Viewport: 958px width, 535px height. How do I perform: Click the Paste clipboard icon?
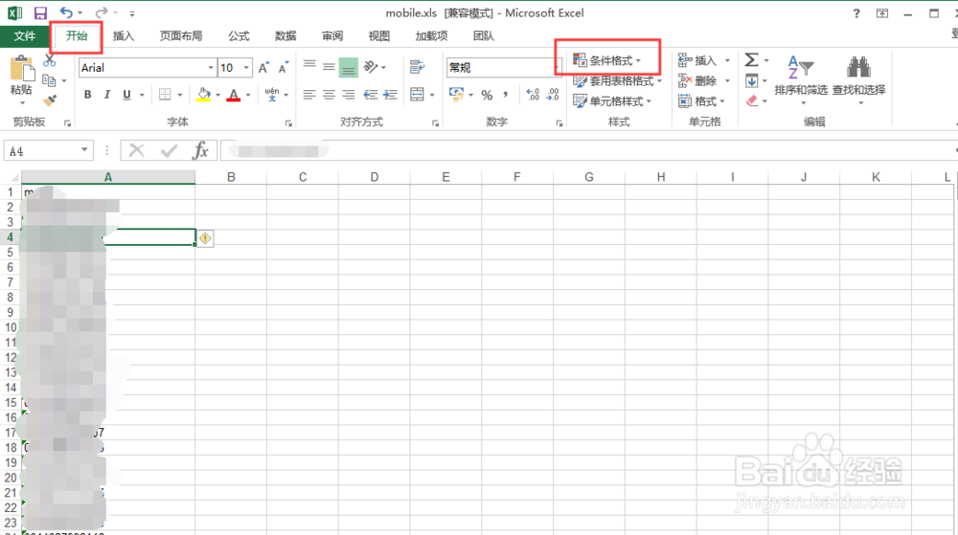point(22,68)
